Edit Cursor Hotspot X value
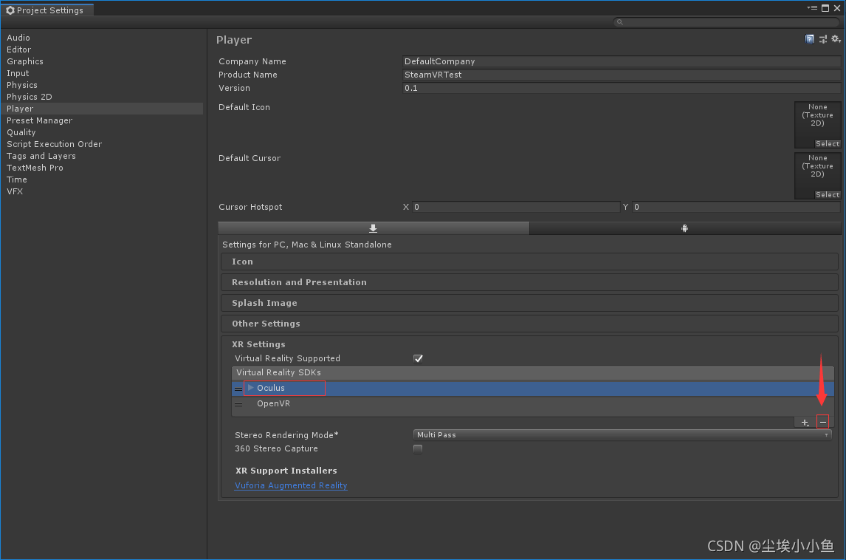This screenshot has width=846, height=560. pyautogui.click(x=516, y=207)
